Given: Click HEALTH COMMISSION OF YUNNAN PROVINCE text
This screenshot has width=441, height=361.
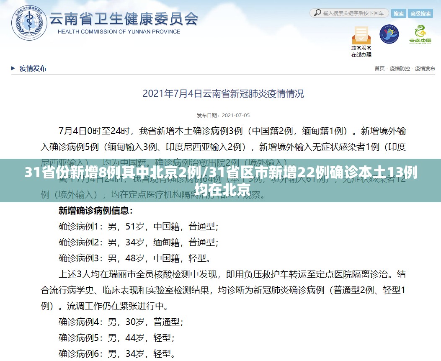Looking at the screenshot, I should coord(119,32).
